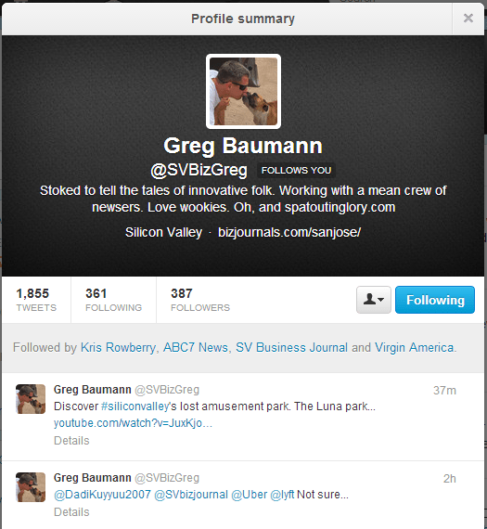This screenshot has height=529, width=487.
Task: Toggle the blue Following button
Action: pos(435,300)
